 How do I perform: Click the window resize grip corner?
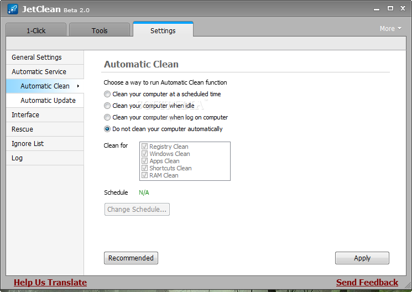click(408, 285)
